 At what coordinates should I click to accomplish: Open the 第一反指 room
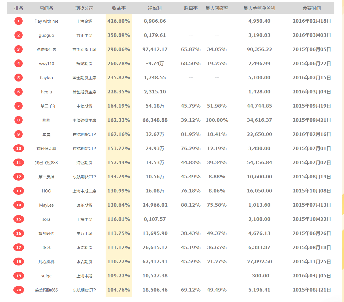tap(46, 177)
